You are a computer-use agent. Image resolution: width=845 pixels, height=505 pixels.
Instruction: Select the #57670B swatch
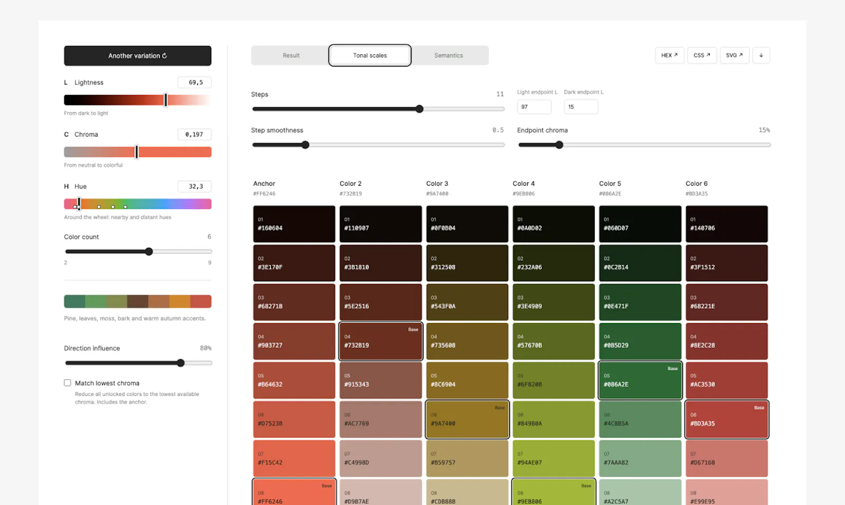[x=553, y=341]
